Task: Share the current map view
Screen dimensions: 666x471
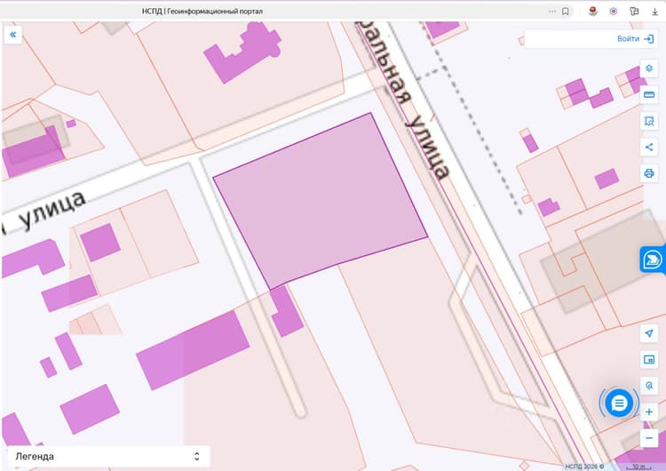Action: pyautogui.click(x=648, y=148)
